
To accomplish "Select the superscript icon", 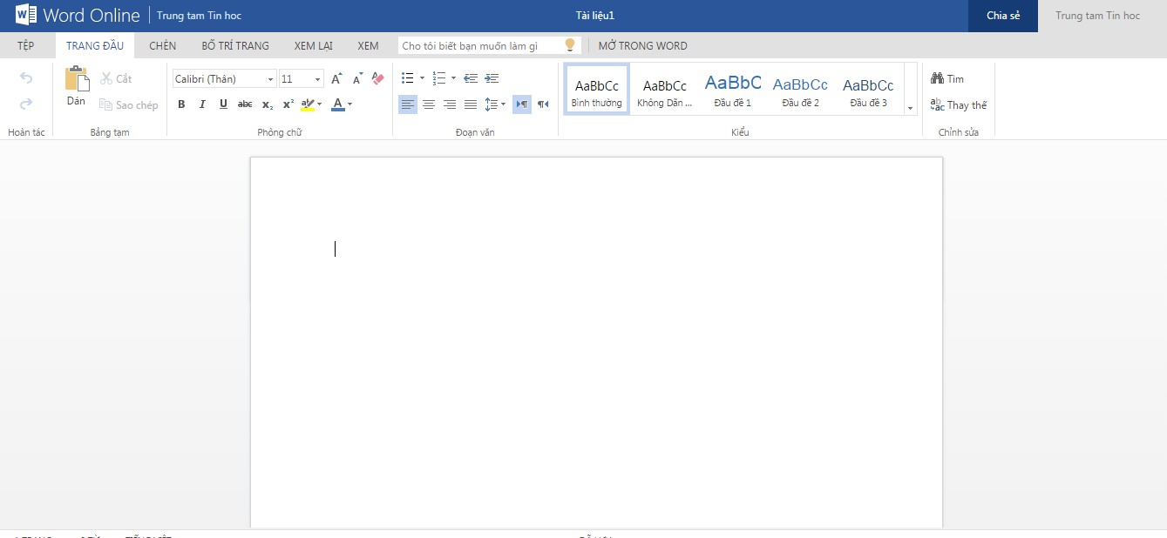I will [x=288, y=104].
